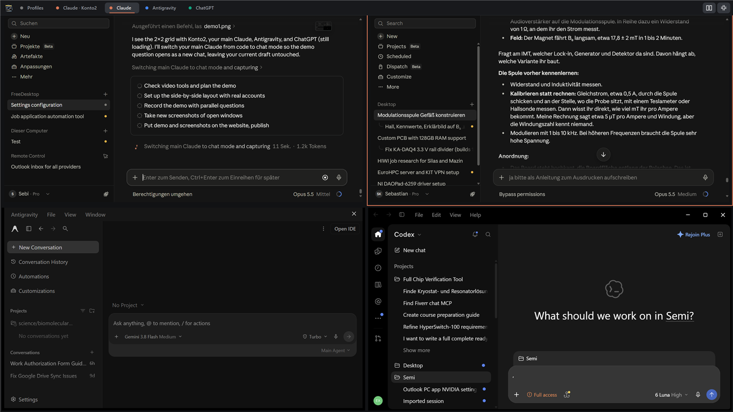Screen dimensions: 733x412
Task: Click the split layout icon in the top bar
Action: pos(709,8)
